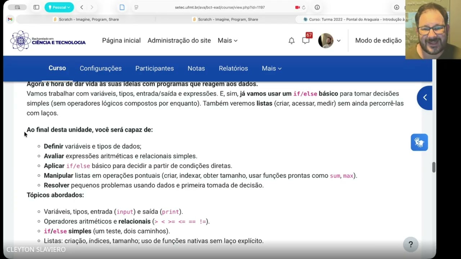Click the user profile avatar

click(x=326, y=41)
